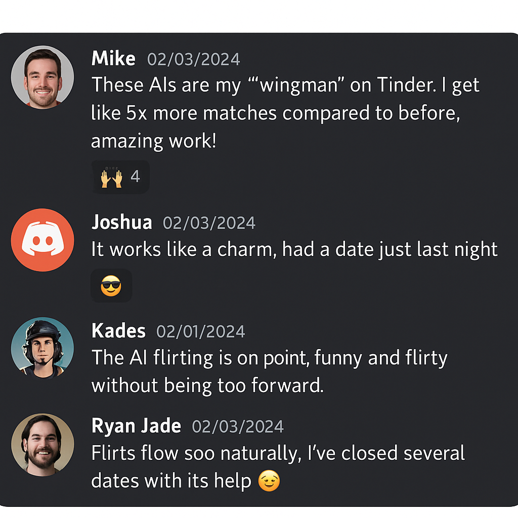The width and height of the screenshot is (518, 518).
Task: Click the word Tinder in Mike's message
Action: point(404,85)
